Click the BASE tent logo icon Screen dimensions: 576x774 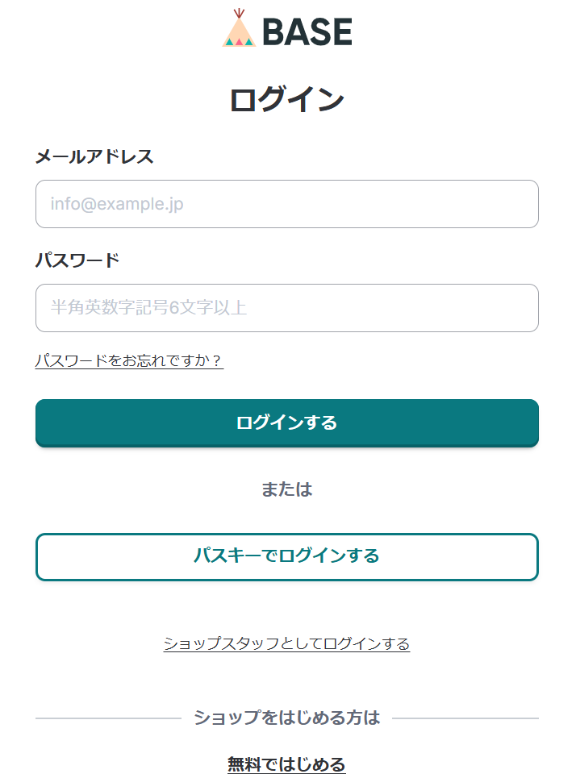click(x=239, y=31)
